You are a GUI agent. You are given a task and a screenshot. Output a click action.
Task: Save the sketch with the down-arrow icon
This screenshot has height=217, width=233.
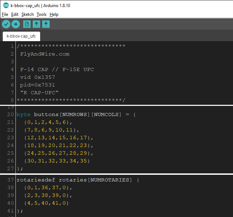pos(46,24)
